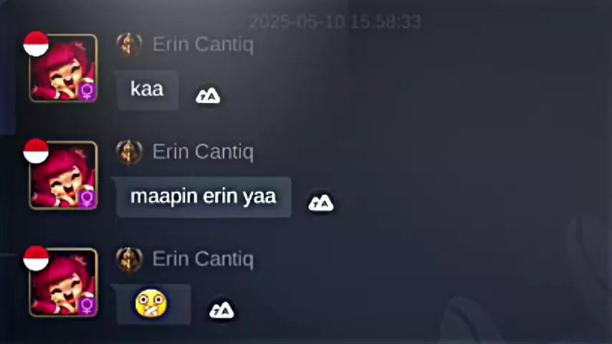Open the avatar next to "kaa" message
The height and width of the screenshot is (344, 612).
[x=64, y=68]
